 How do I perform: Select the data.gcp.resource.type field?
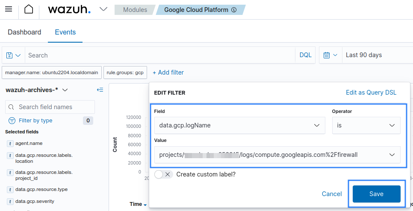(41, 189)
